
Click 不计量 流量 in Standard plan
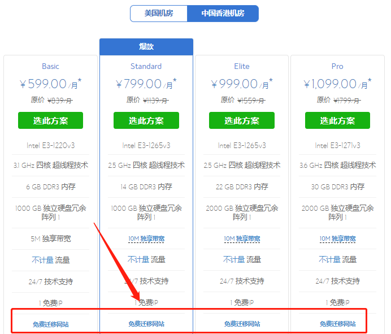click(x=146, y=259)
